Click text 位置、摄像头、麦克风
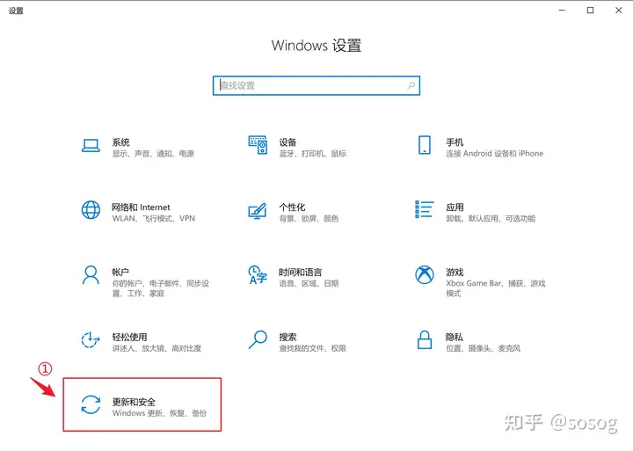 click(484, 348)
